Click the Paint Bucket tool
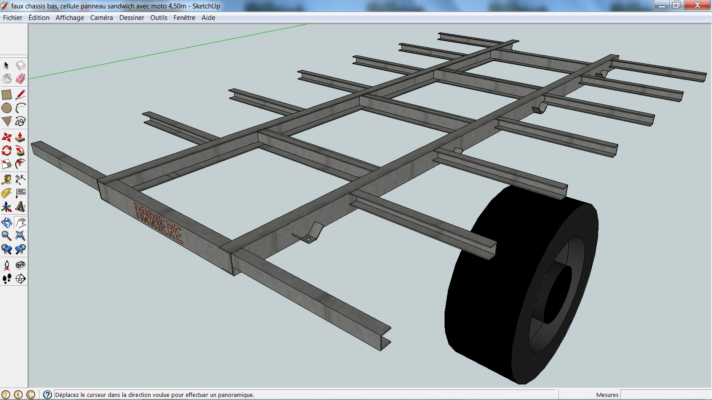The image size is (712, 400). (x=7, y=79)
